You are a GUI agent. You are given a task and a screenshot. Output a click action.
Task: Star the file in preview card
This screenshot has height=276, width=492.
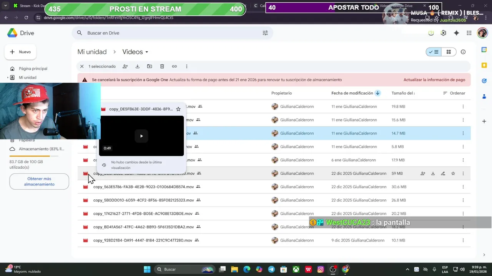(178, 109)
